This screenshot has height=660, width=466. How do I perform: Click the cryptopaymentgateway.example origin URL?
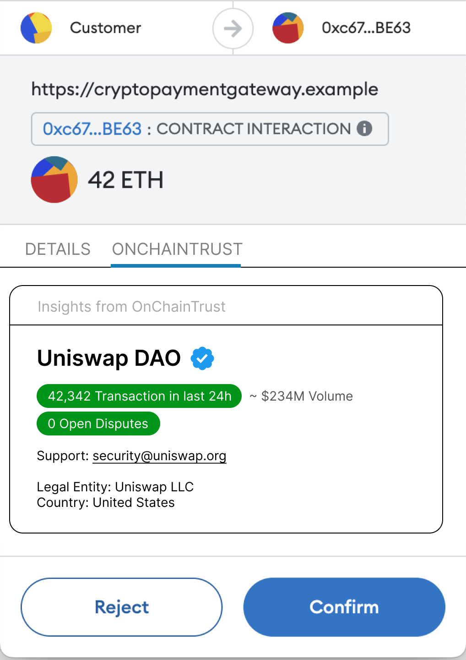[205, 89]
